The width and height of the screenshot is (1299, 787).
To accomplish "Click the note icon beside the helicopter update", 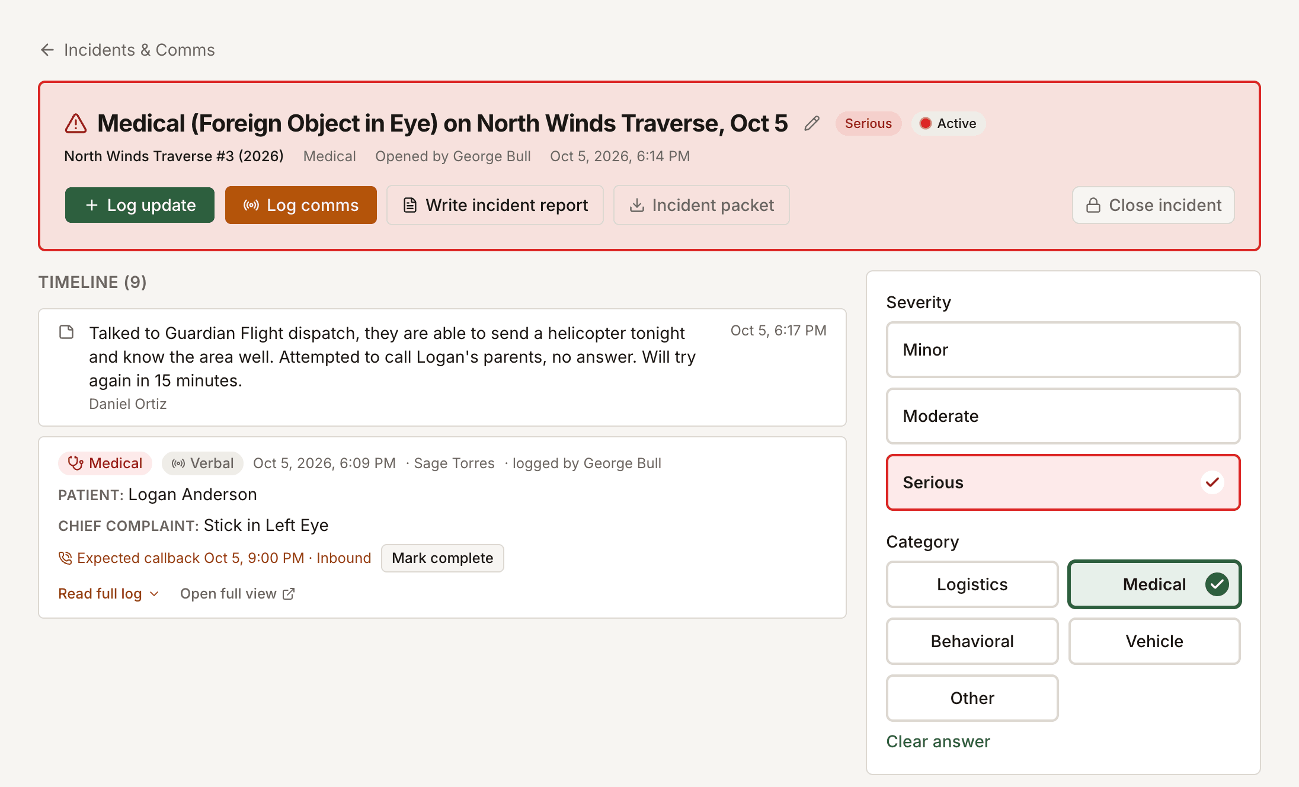I will tap(66, 332).
